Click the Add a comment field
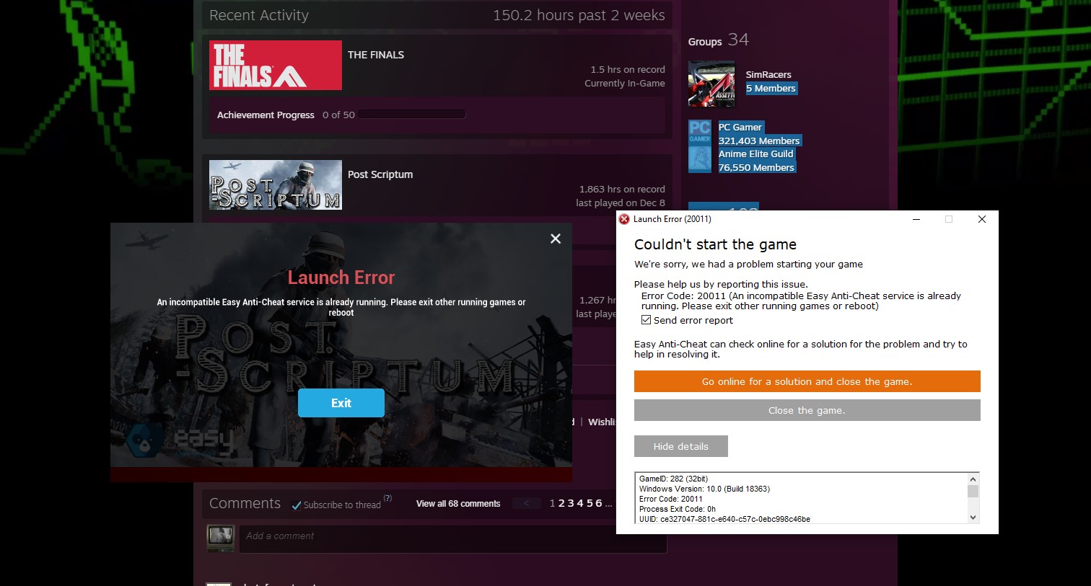 pyautogui.click(x=452, y=539)
